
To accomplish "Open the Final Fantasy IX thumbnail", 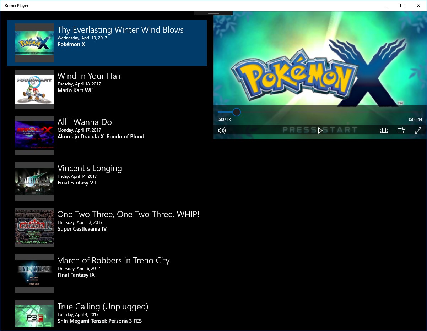I will [x=34, y=274].
